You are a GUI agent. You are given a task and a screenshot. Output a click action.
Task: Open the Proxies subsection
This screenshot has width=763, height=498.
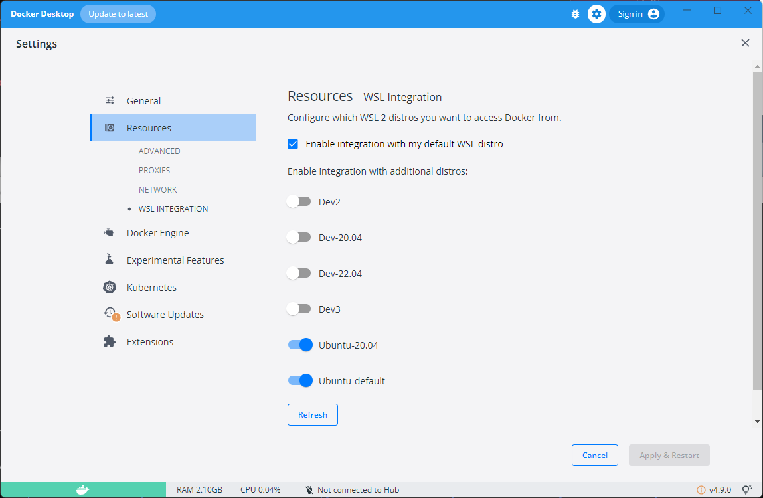(x=154, y=171)
